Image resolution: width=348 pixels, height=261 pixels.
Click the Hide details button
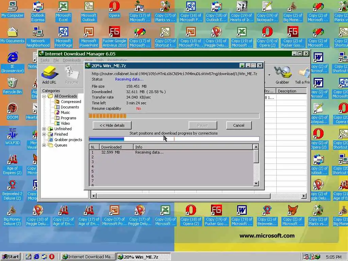pos(112,125)
